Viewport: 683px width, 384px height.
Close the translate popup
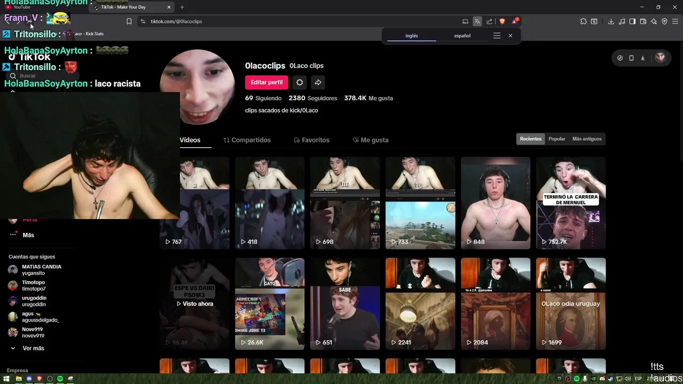510,36
